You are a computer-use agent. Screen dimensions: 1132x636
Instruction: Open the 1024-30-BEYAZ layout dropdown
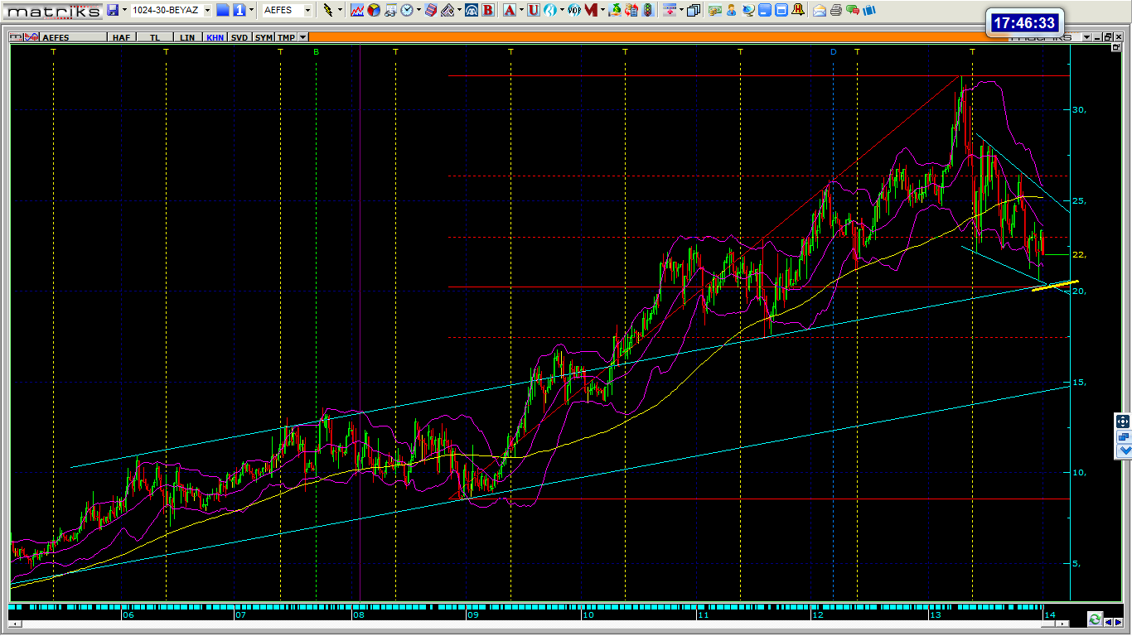point(207,10)
